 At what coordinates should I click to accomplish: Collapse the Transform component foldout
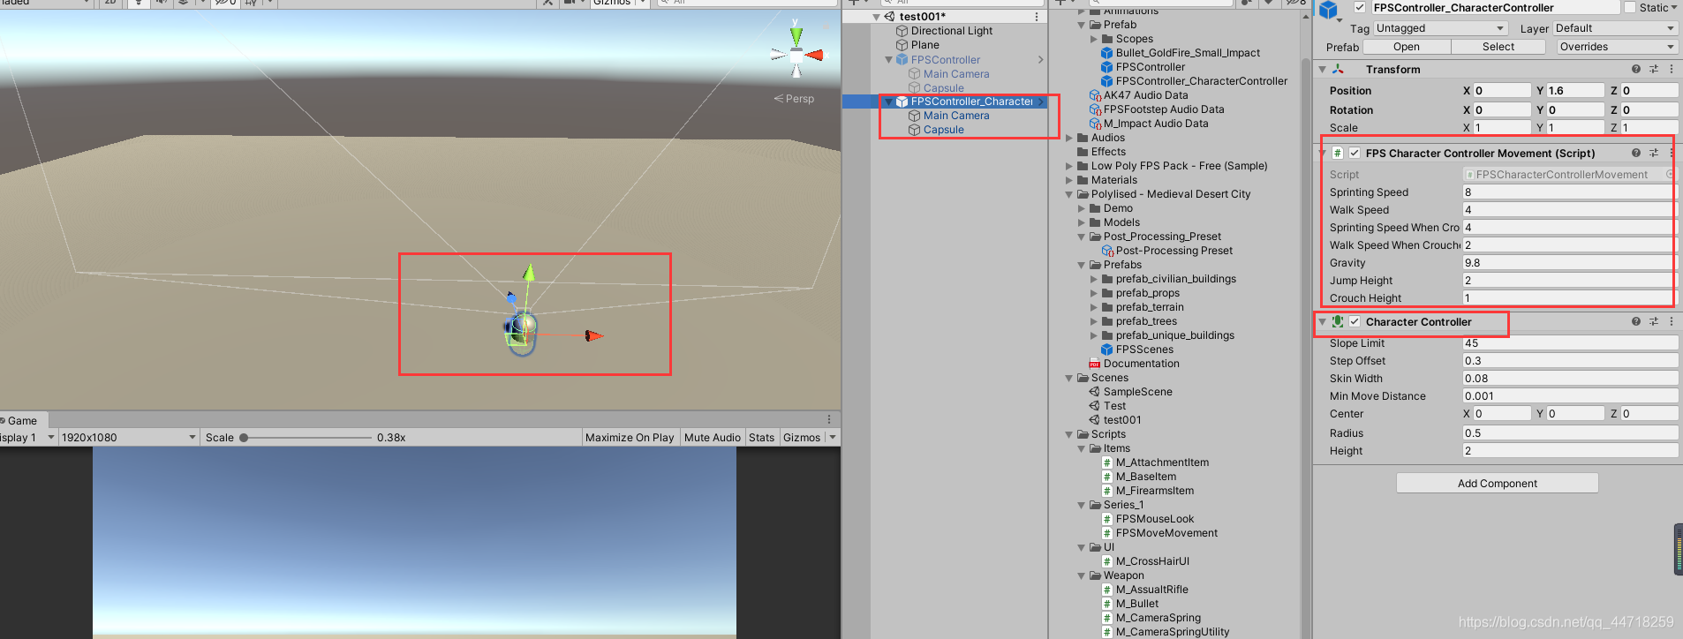tap(1322, 69)
